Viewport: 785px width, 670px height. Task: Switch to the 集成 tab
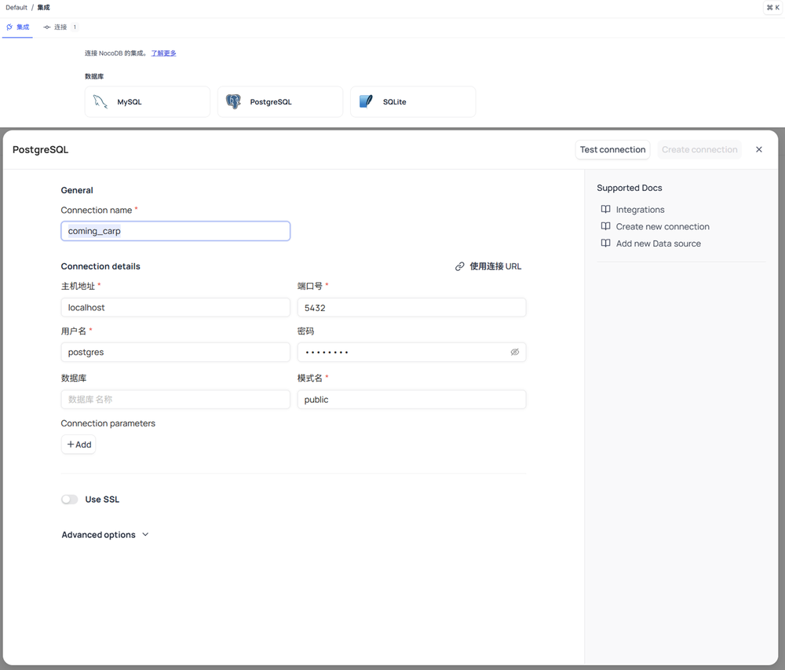[17, 27]
